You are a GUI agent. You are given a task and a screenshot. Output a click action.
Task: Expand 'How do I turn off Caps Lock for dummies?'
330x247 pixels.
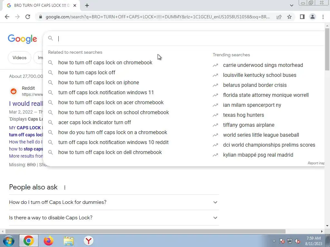coord(114,202)
